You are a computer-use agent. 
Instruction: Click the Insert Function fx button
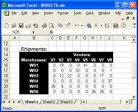click(51, 32)
